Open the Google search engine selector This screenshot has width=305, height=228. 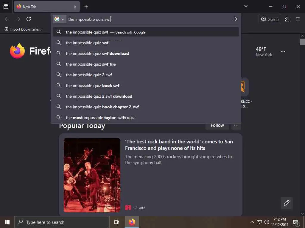click(x=59, y=19)
